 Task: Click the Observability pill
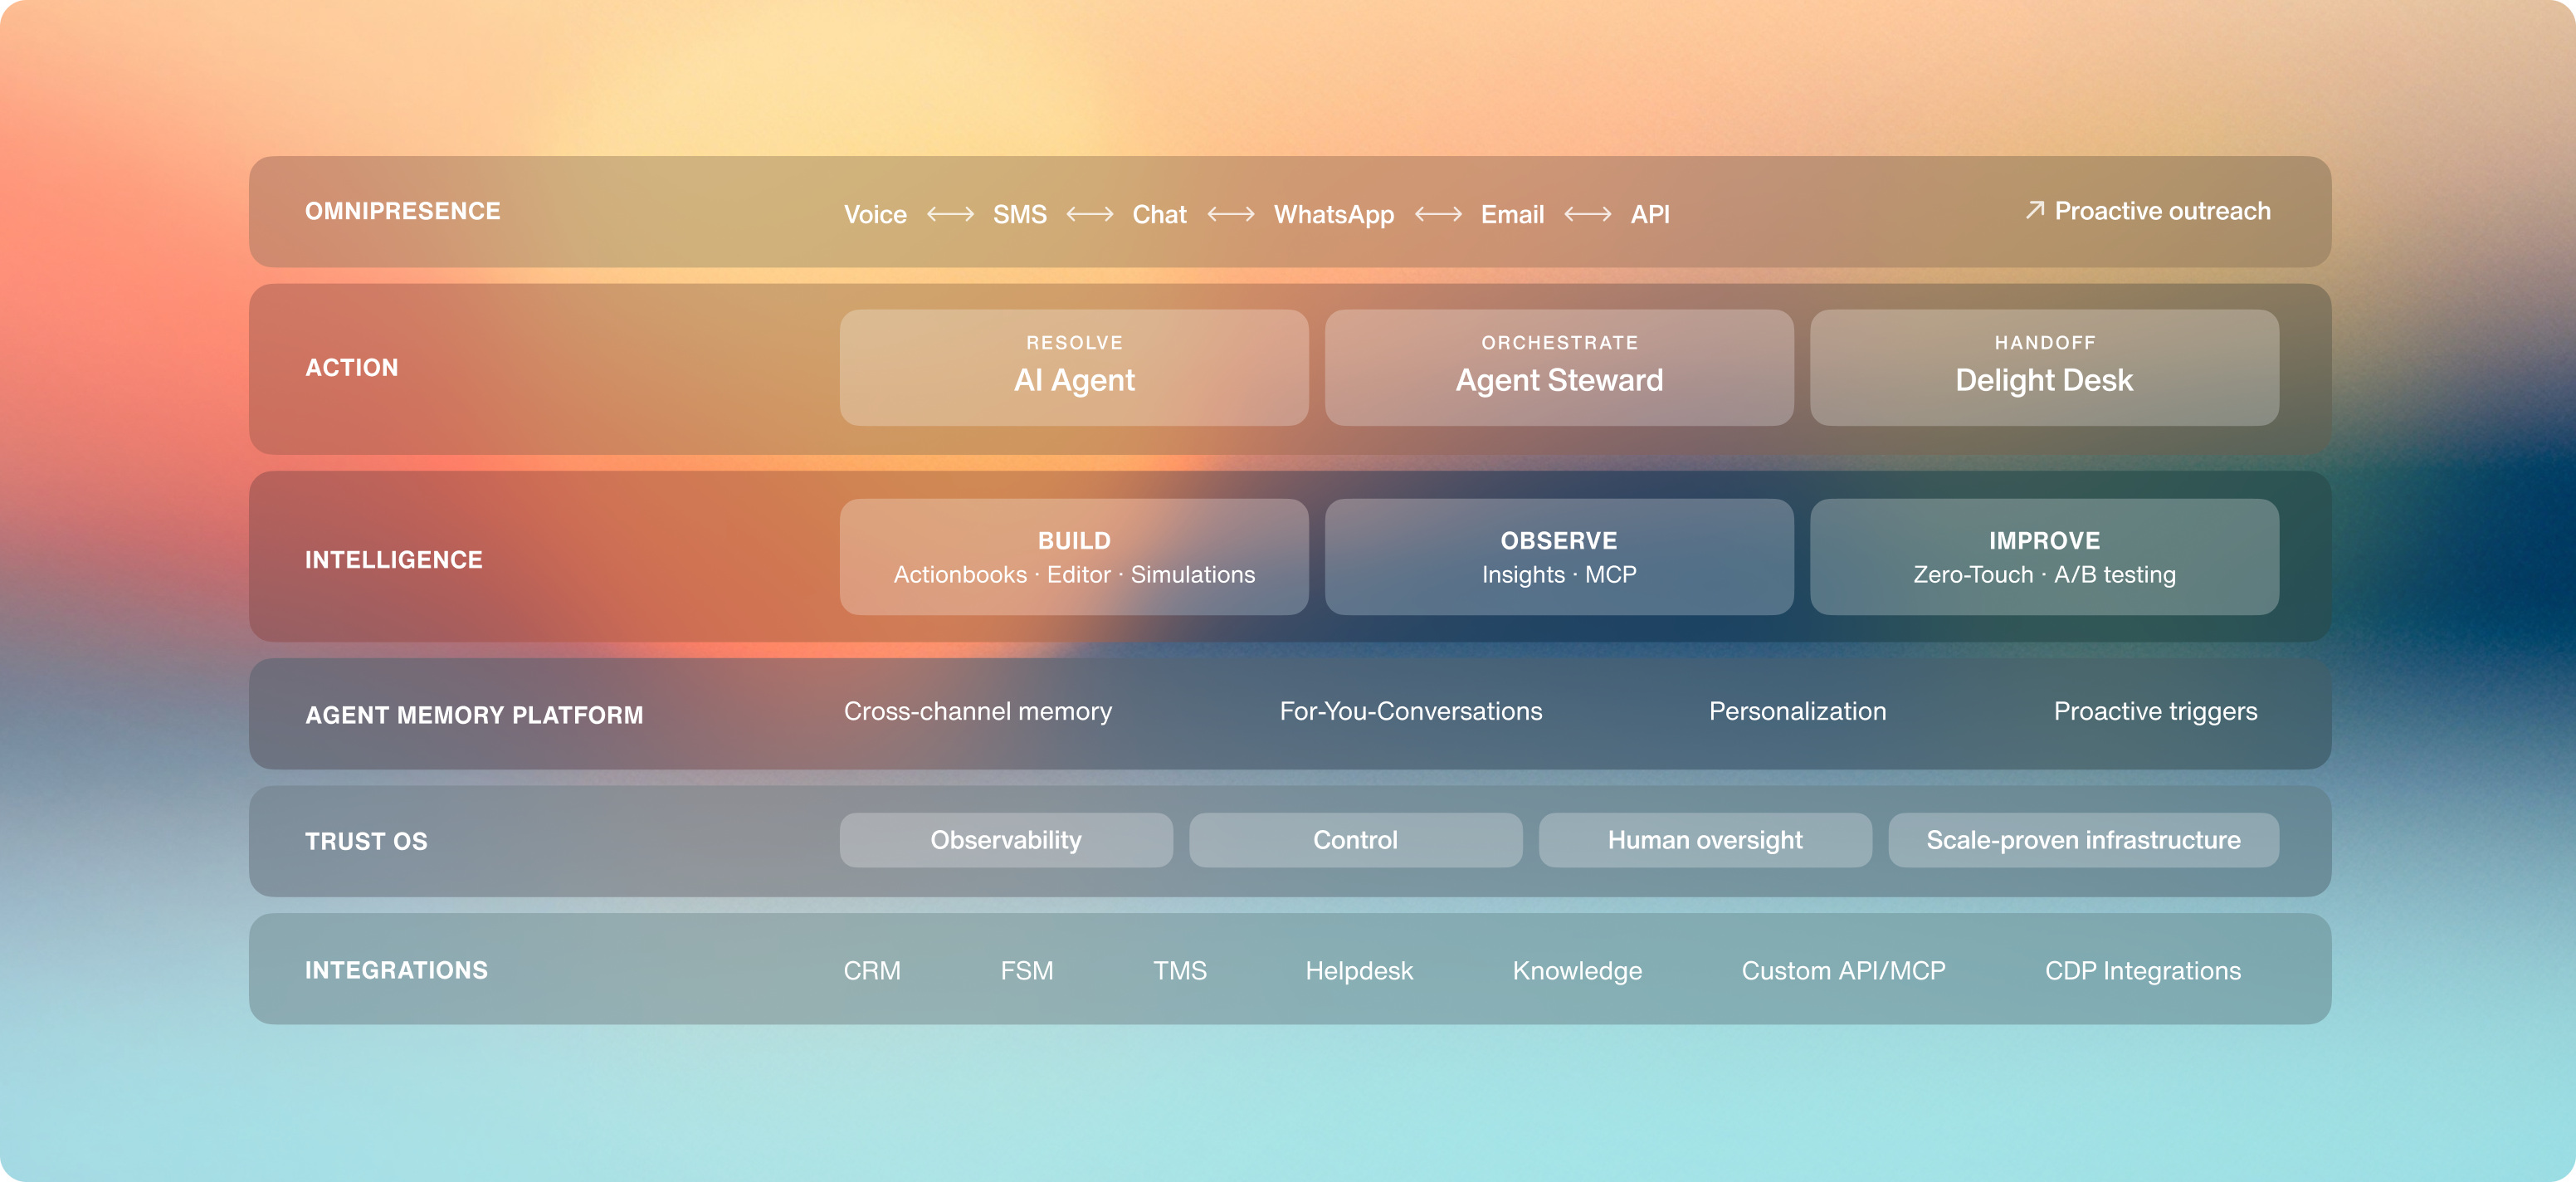pos(1006,840)
